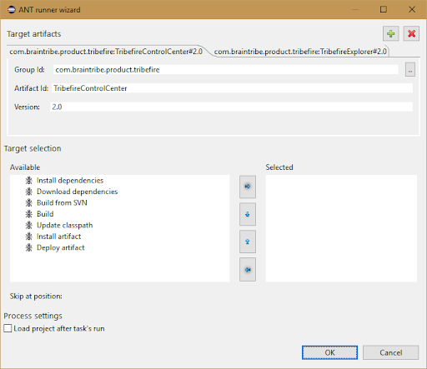Select the Install artifact target
Screen dimensions: 427x369
pos(59,237)
